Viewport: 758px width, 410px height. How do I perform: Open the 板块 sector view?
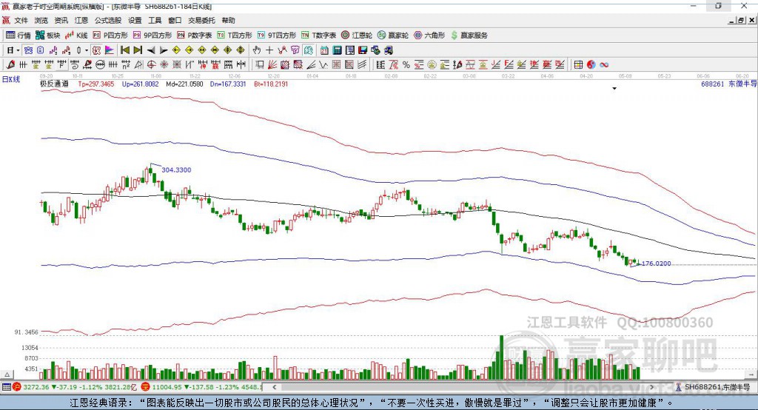[x=48, y=36]
